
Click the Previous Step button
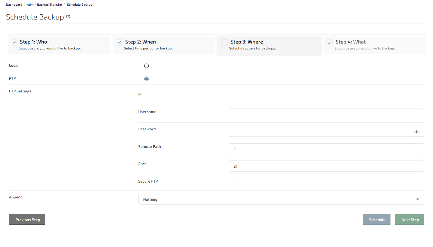click(x=27, y=220)
